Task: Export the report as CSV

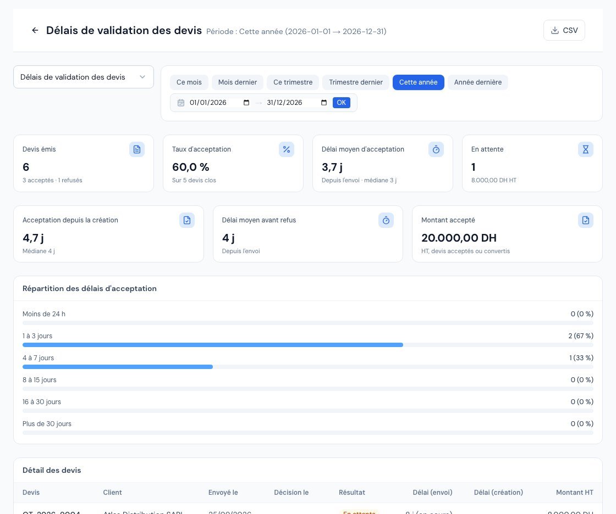Action: tap(564, 30)
